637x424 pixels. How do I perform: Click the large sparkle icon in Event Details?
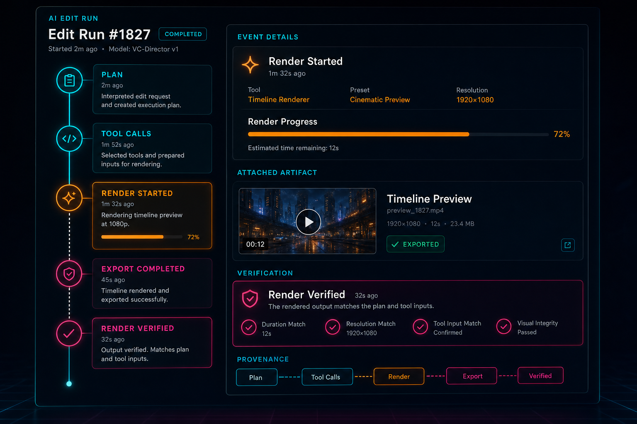coord(250,65)
